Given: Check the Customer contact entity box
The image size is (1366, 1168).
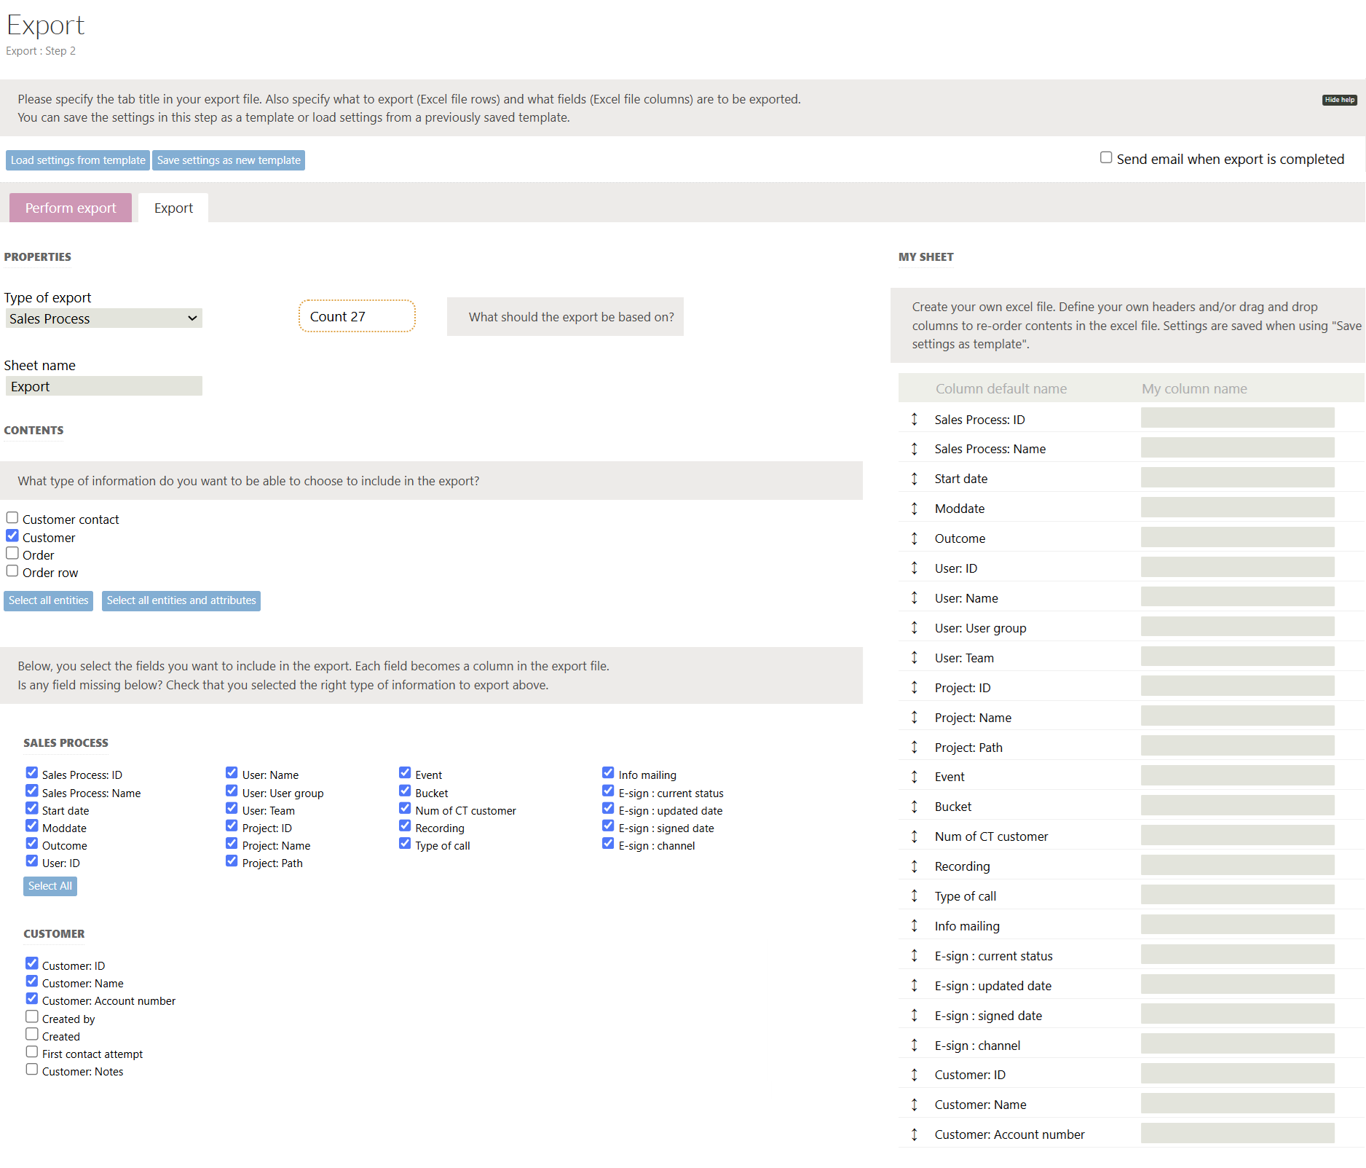Looking at the screenshot, I should pyautogui.click(x=12, y=518).
